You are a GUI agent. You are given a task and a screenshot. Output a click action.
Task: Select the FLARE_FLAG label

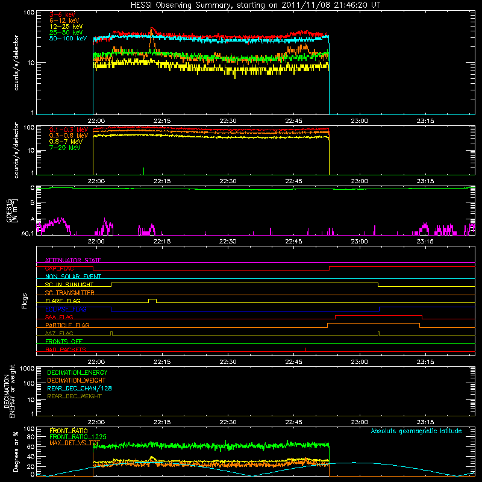(63, 301)
